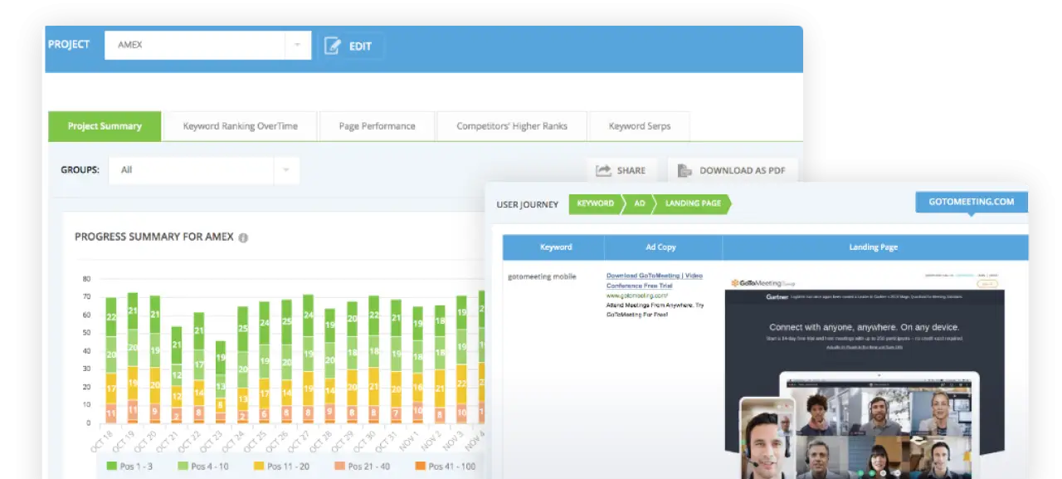Click the pencil Edit icon
Screen dimensions: 1062x479
pyautogui.click(x=333, y=46)
